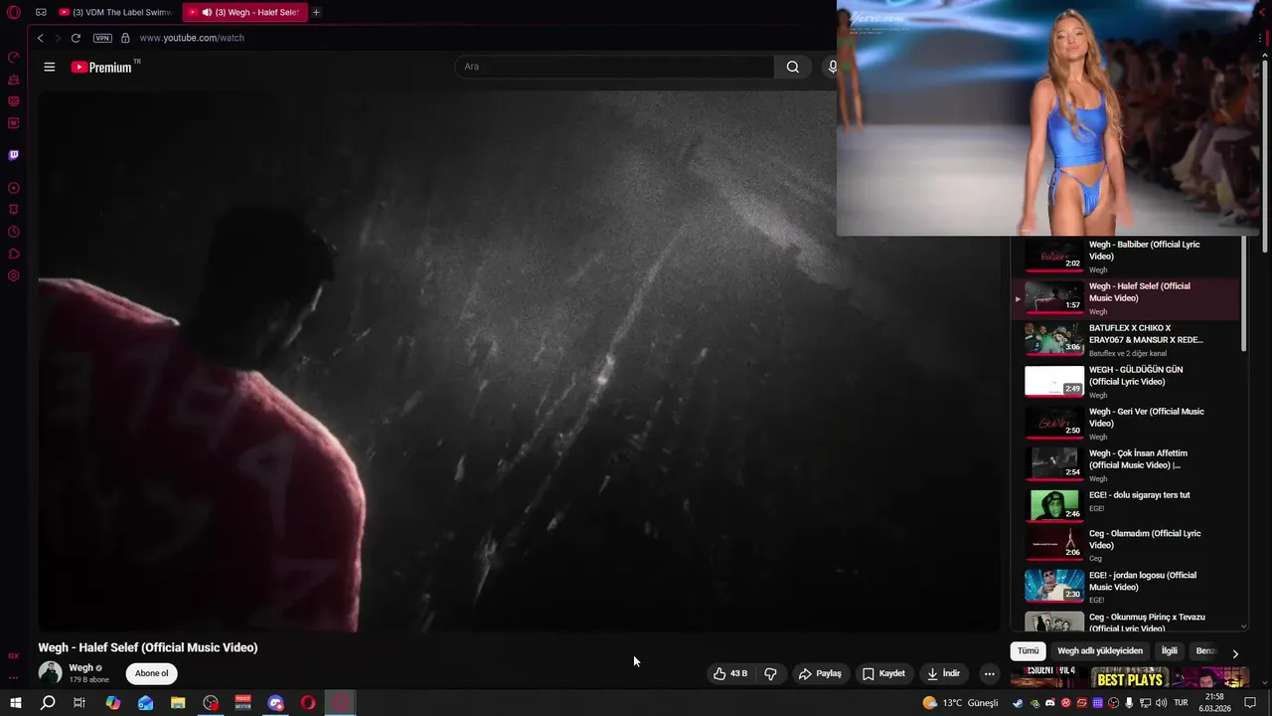Screen dimensions: 1272x716
Task: Show more filter chips with right arrow
Action: coord(1234,652)
